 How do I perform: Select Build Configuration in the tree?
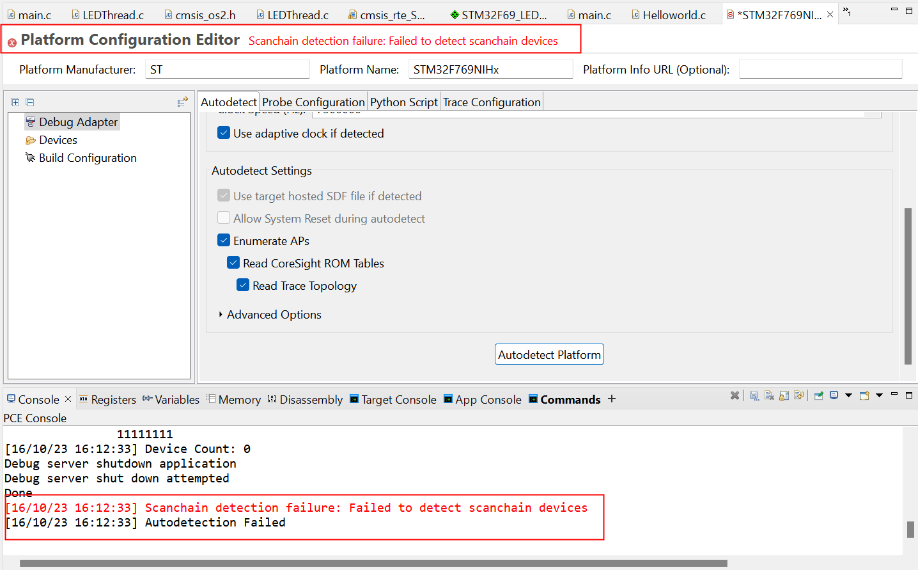coord(88,158)
